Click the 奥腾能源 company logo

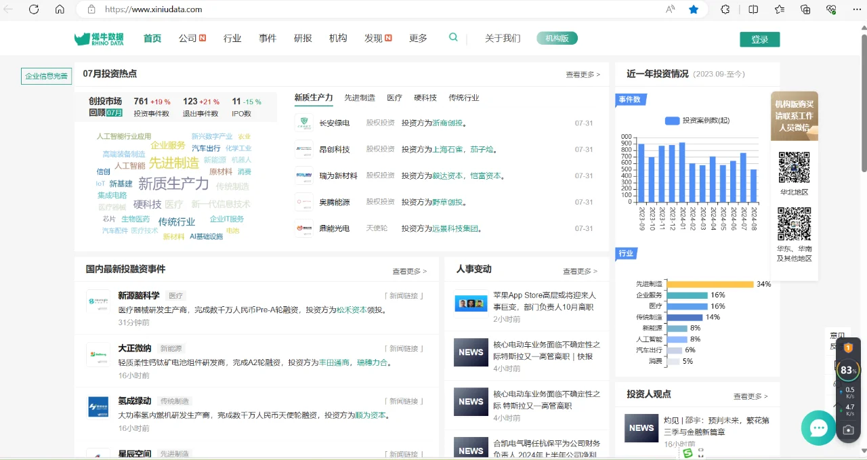(x=304, y=202)
